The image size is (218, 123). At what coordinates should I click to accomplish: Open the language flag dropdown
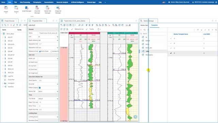(x=164, y=2)
